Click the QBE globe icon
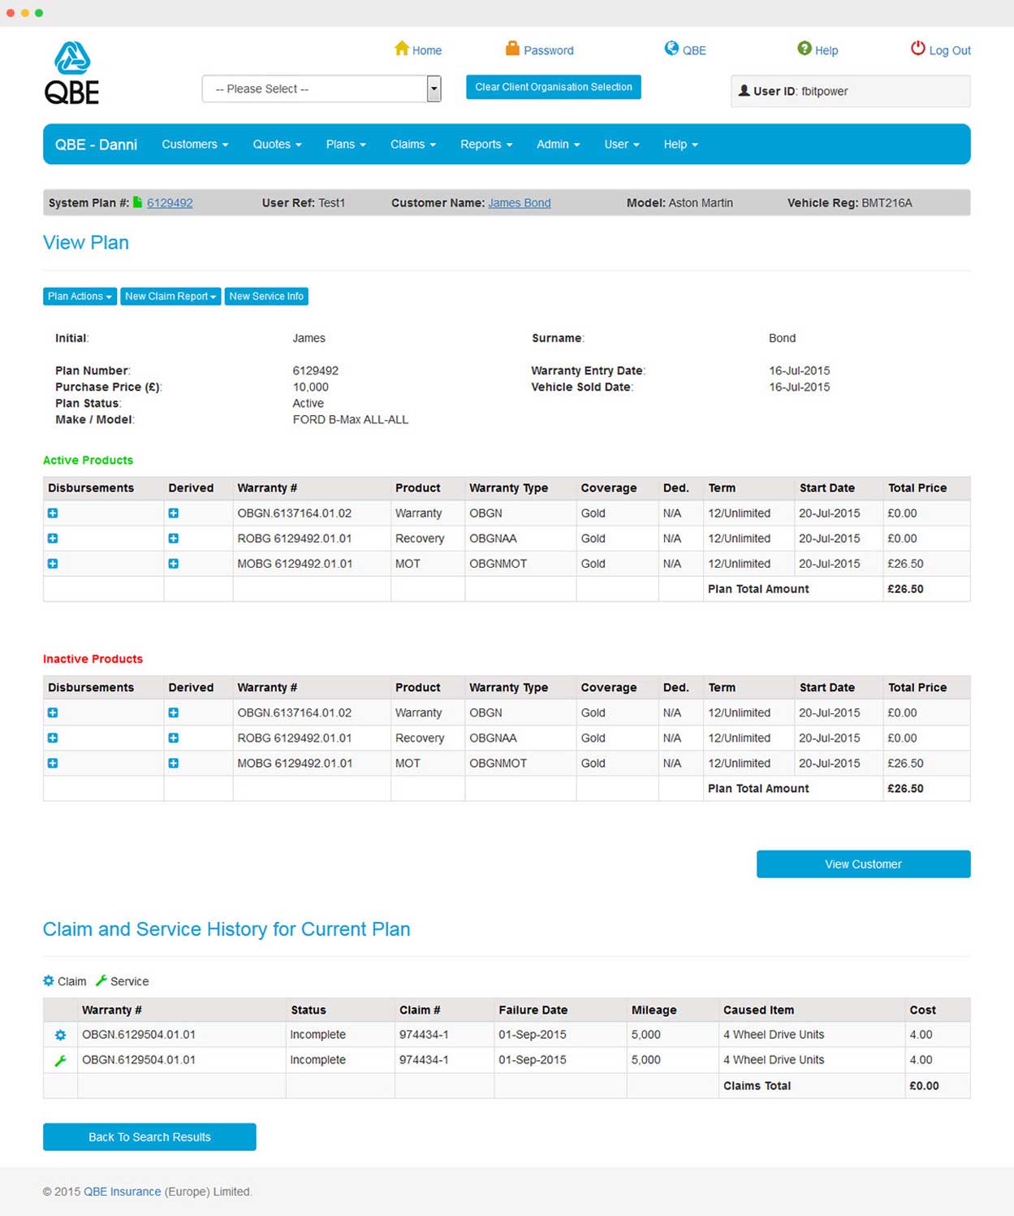Viewport: 1014px width, 1216px height. tap(671, 49)
